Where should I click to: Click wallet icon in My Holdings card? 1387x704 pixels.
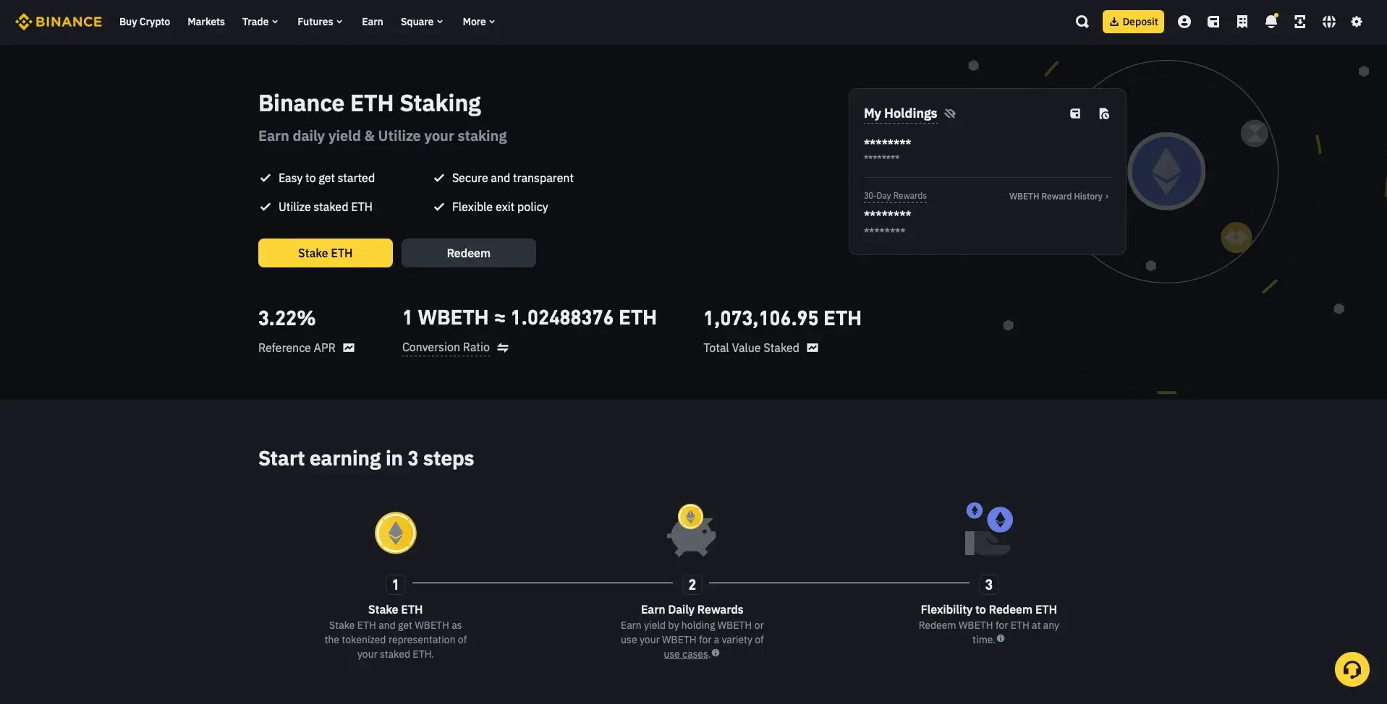coord(1075,113)
